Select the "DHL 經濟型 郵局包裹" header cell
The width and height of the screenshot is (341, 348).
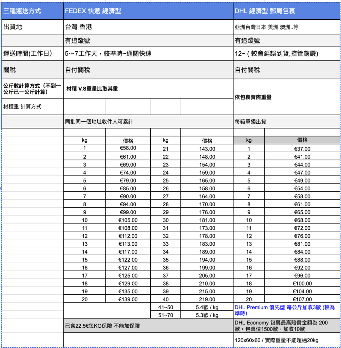click(x=286, y=11)
